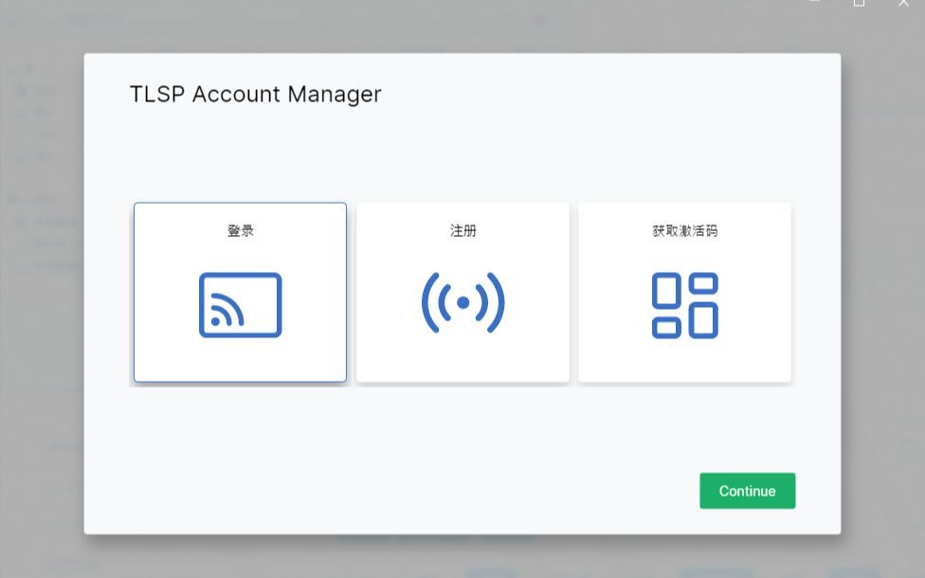This screenshot has height=578, width=925.
Task: Click the 登录 label text
Action: point(239,230)
